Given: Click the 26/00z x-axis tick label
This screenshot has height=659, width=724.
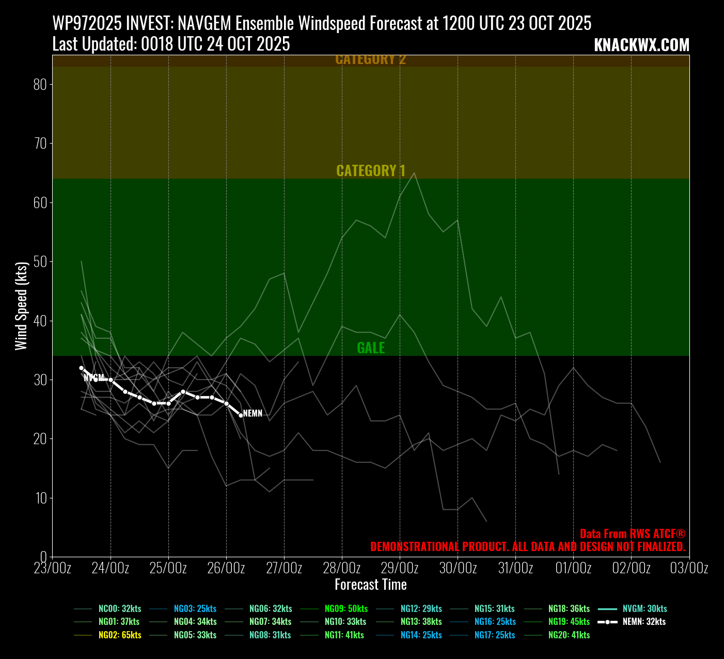Looking at the screenshot, I should pos(226,568).
